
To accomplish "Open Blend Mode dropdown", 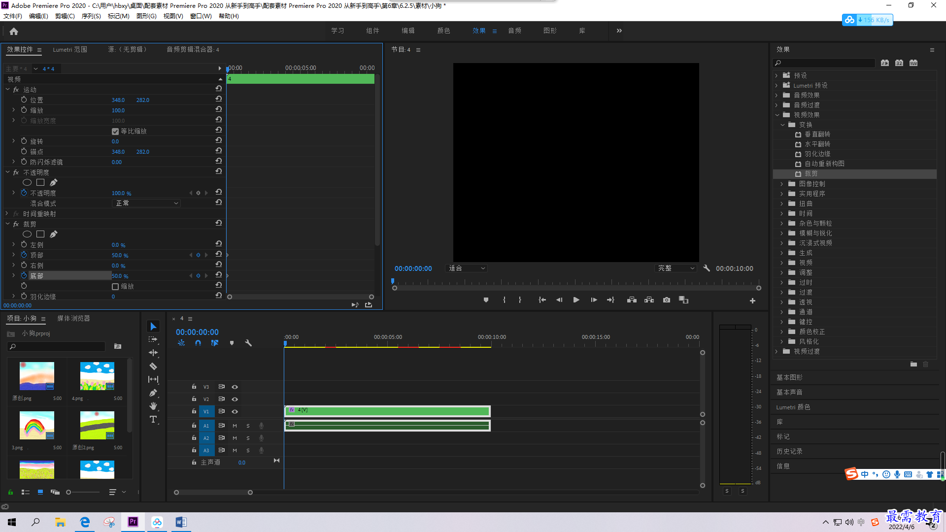I will pos(146,203).
